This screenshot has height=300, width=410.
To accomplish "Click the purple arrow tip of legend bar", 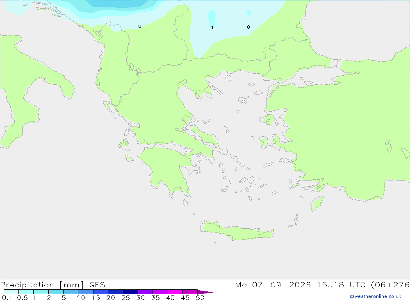I will click(205, 292).
